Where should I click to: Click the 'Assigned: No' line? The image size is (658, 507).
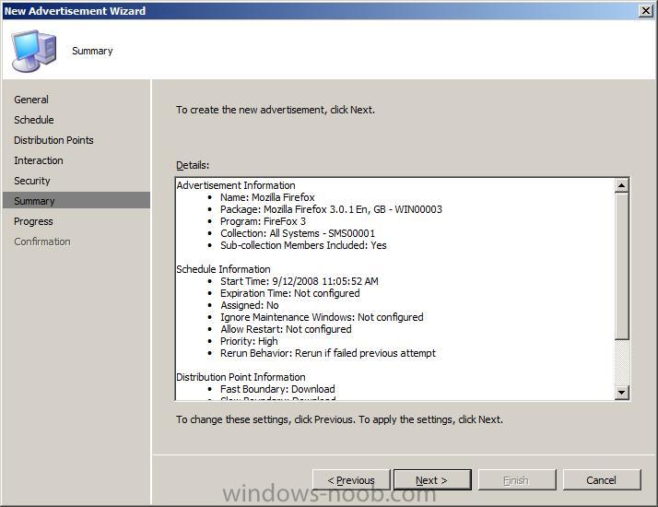249,305
